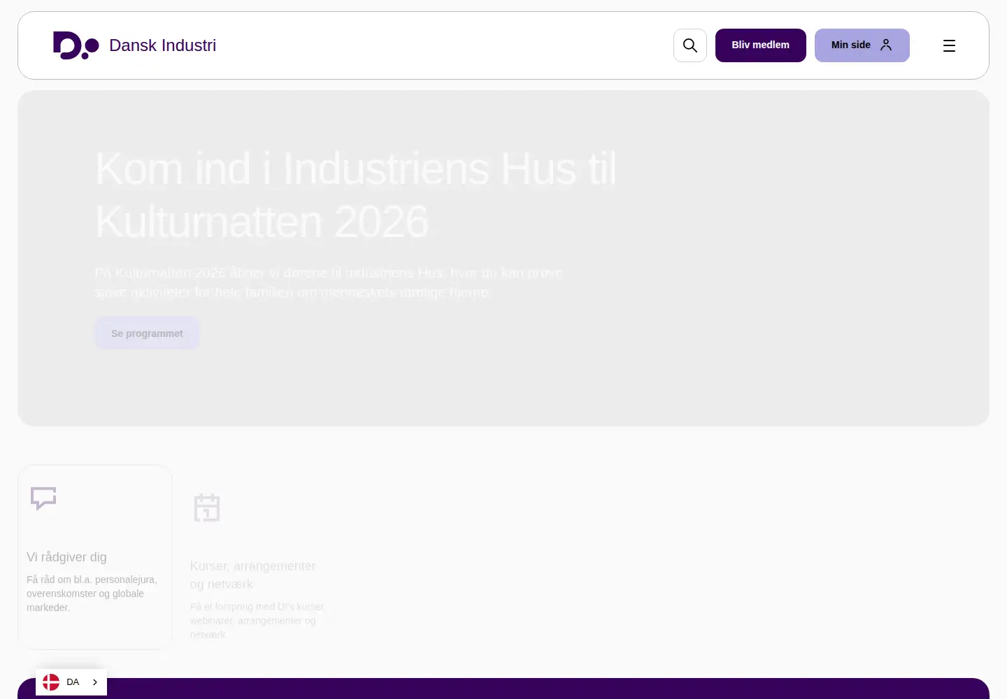Click the calendar icon for courses

[x=207, y=507]
